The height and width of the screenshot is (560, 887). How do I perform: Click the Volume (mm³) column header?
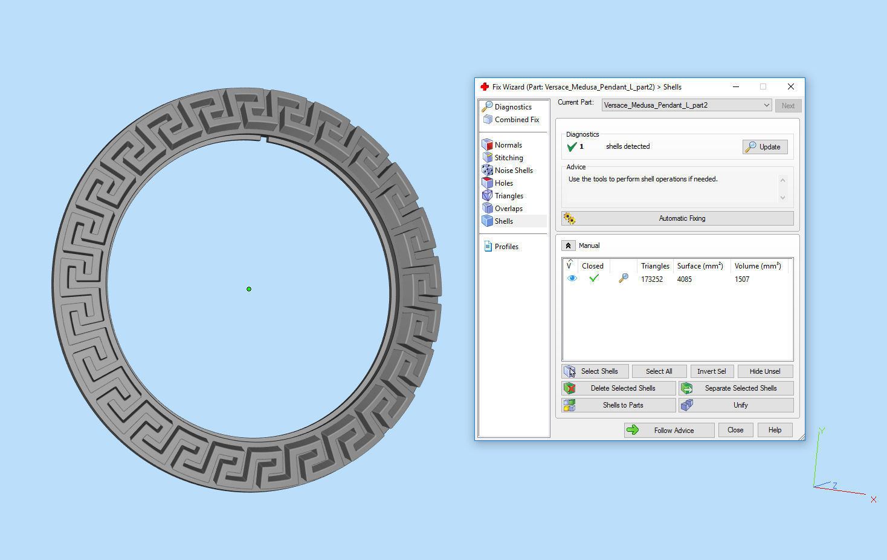click(758, 265)
